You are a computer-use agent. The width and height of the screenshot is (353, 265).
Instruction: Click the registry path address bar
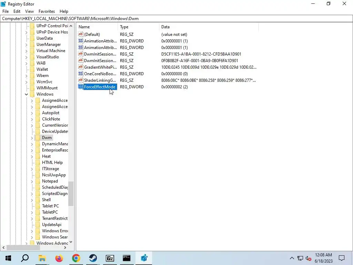[176, 19]
